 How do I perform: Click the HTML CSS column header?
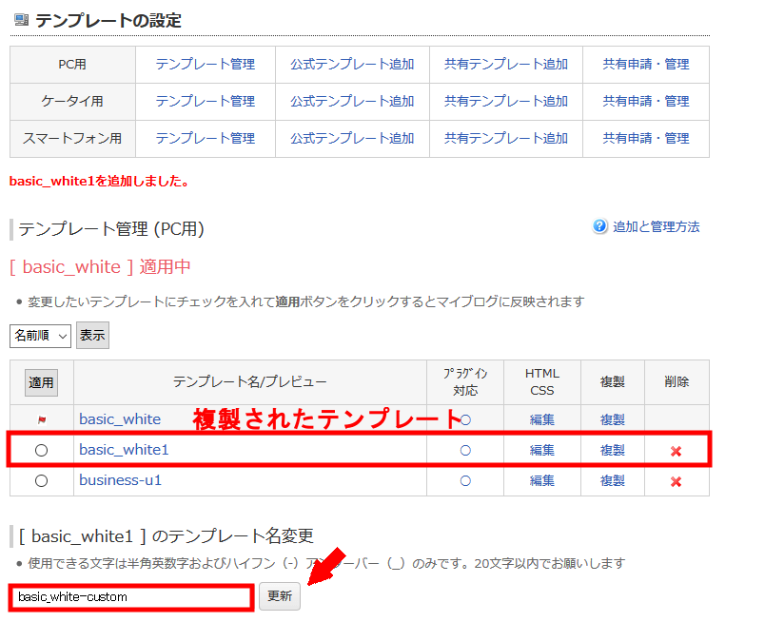click(x=542, y=382)
